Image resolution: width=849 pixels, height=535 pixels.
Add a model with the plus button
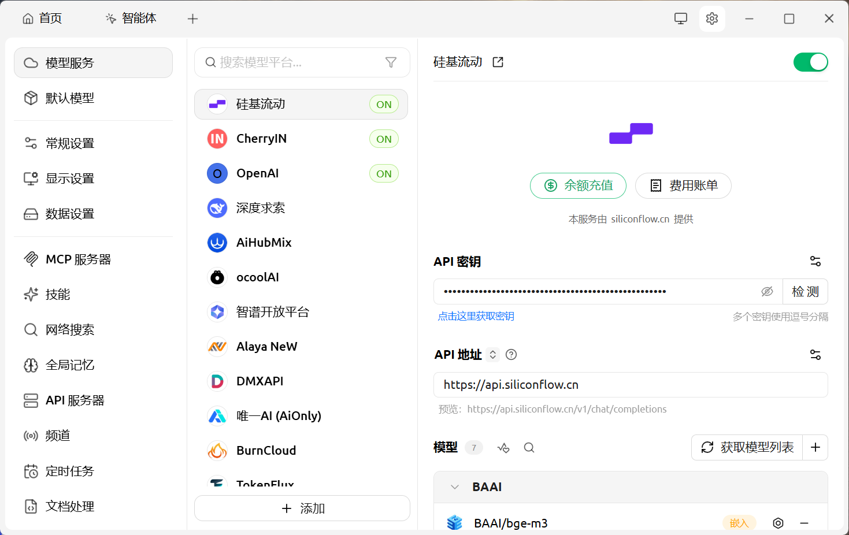(815, 447)
